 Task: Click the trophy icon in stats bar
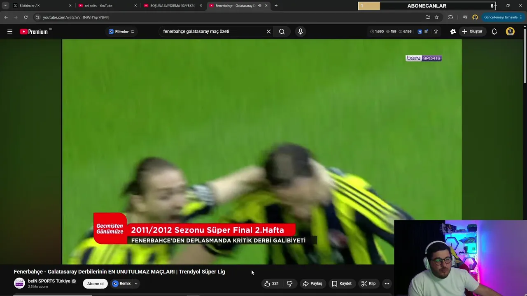click(436, 32)
